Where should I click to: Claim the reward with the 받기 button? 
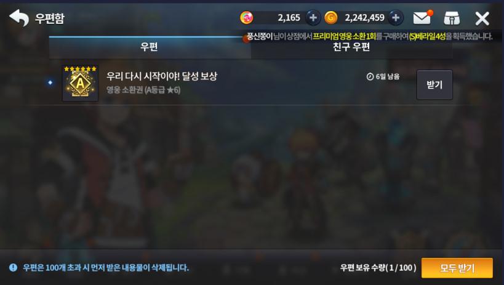point(434,85)
